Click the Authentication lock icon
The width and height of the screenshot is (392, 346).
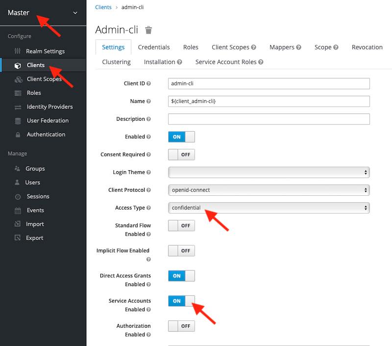18,134
